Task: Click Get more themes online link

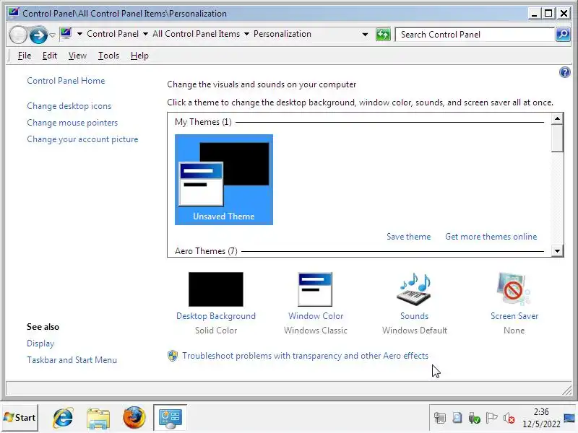Action: pos(491,237)
